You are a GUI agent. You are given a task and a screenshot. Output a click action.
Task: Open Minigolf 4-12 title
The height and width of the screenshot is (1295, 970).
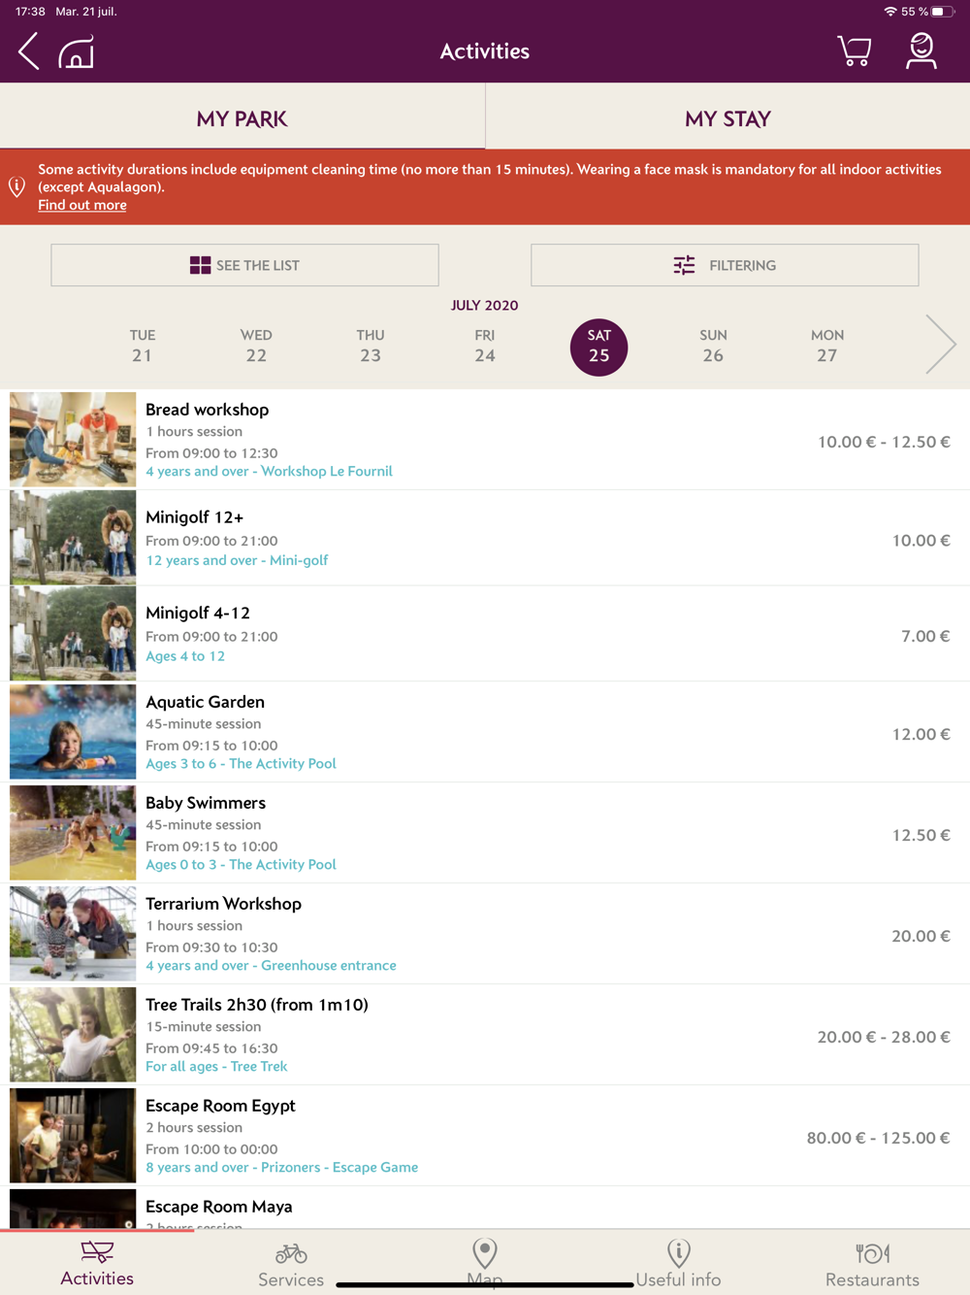point(198,614)
